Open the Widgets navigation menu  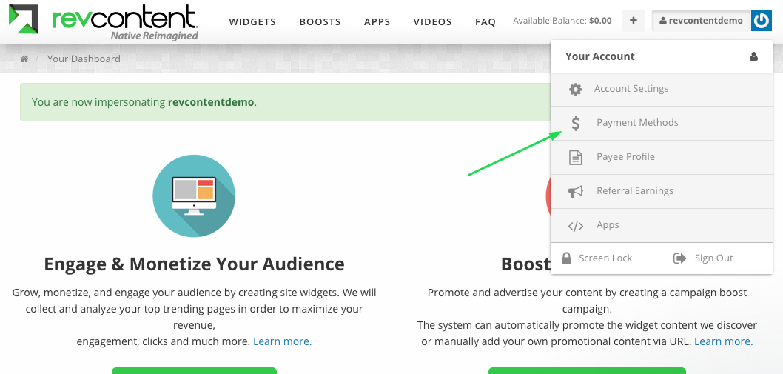[x=252, y=22]
